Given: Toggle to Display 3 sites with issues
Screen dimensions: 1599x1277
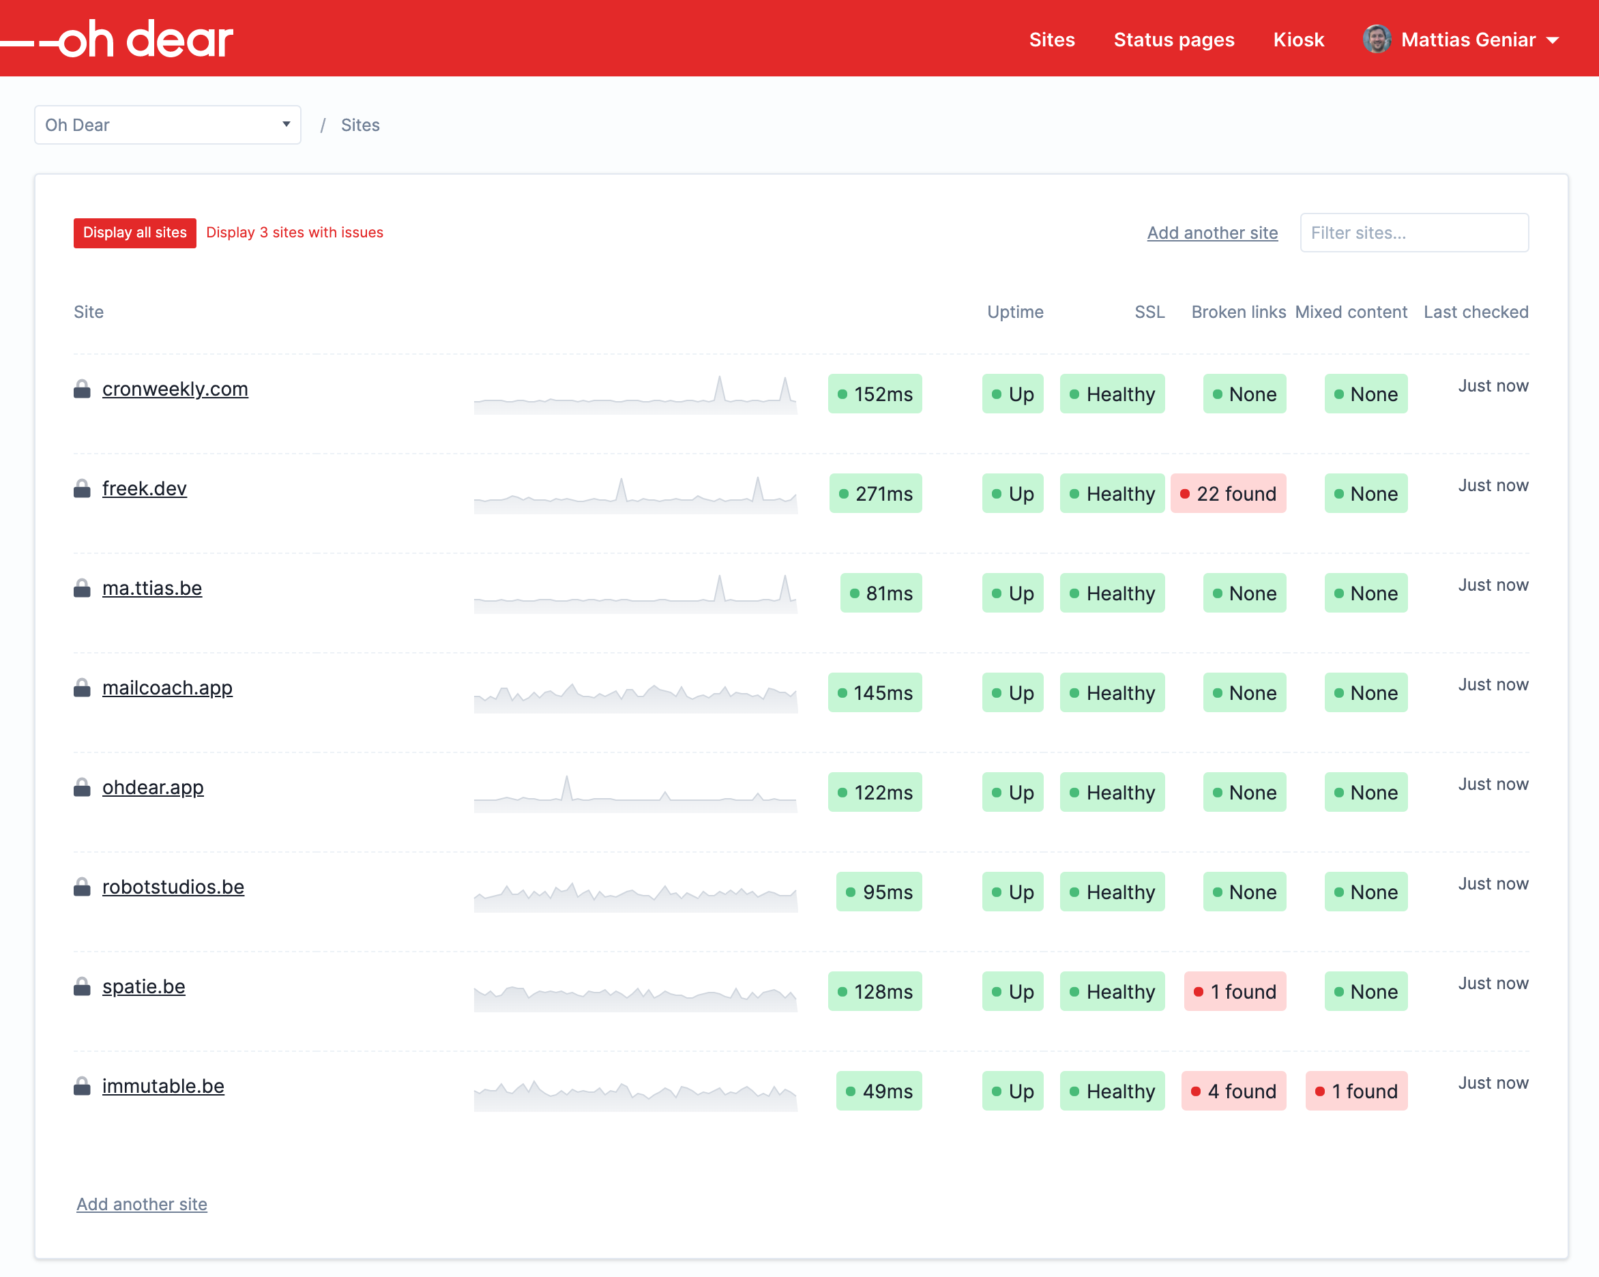Looking at the screenshot, I should coord(293,233).
